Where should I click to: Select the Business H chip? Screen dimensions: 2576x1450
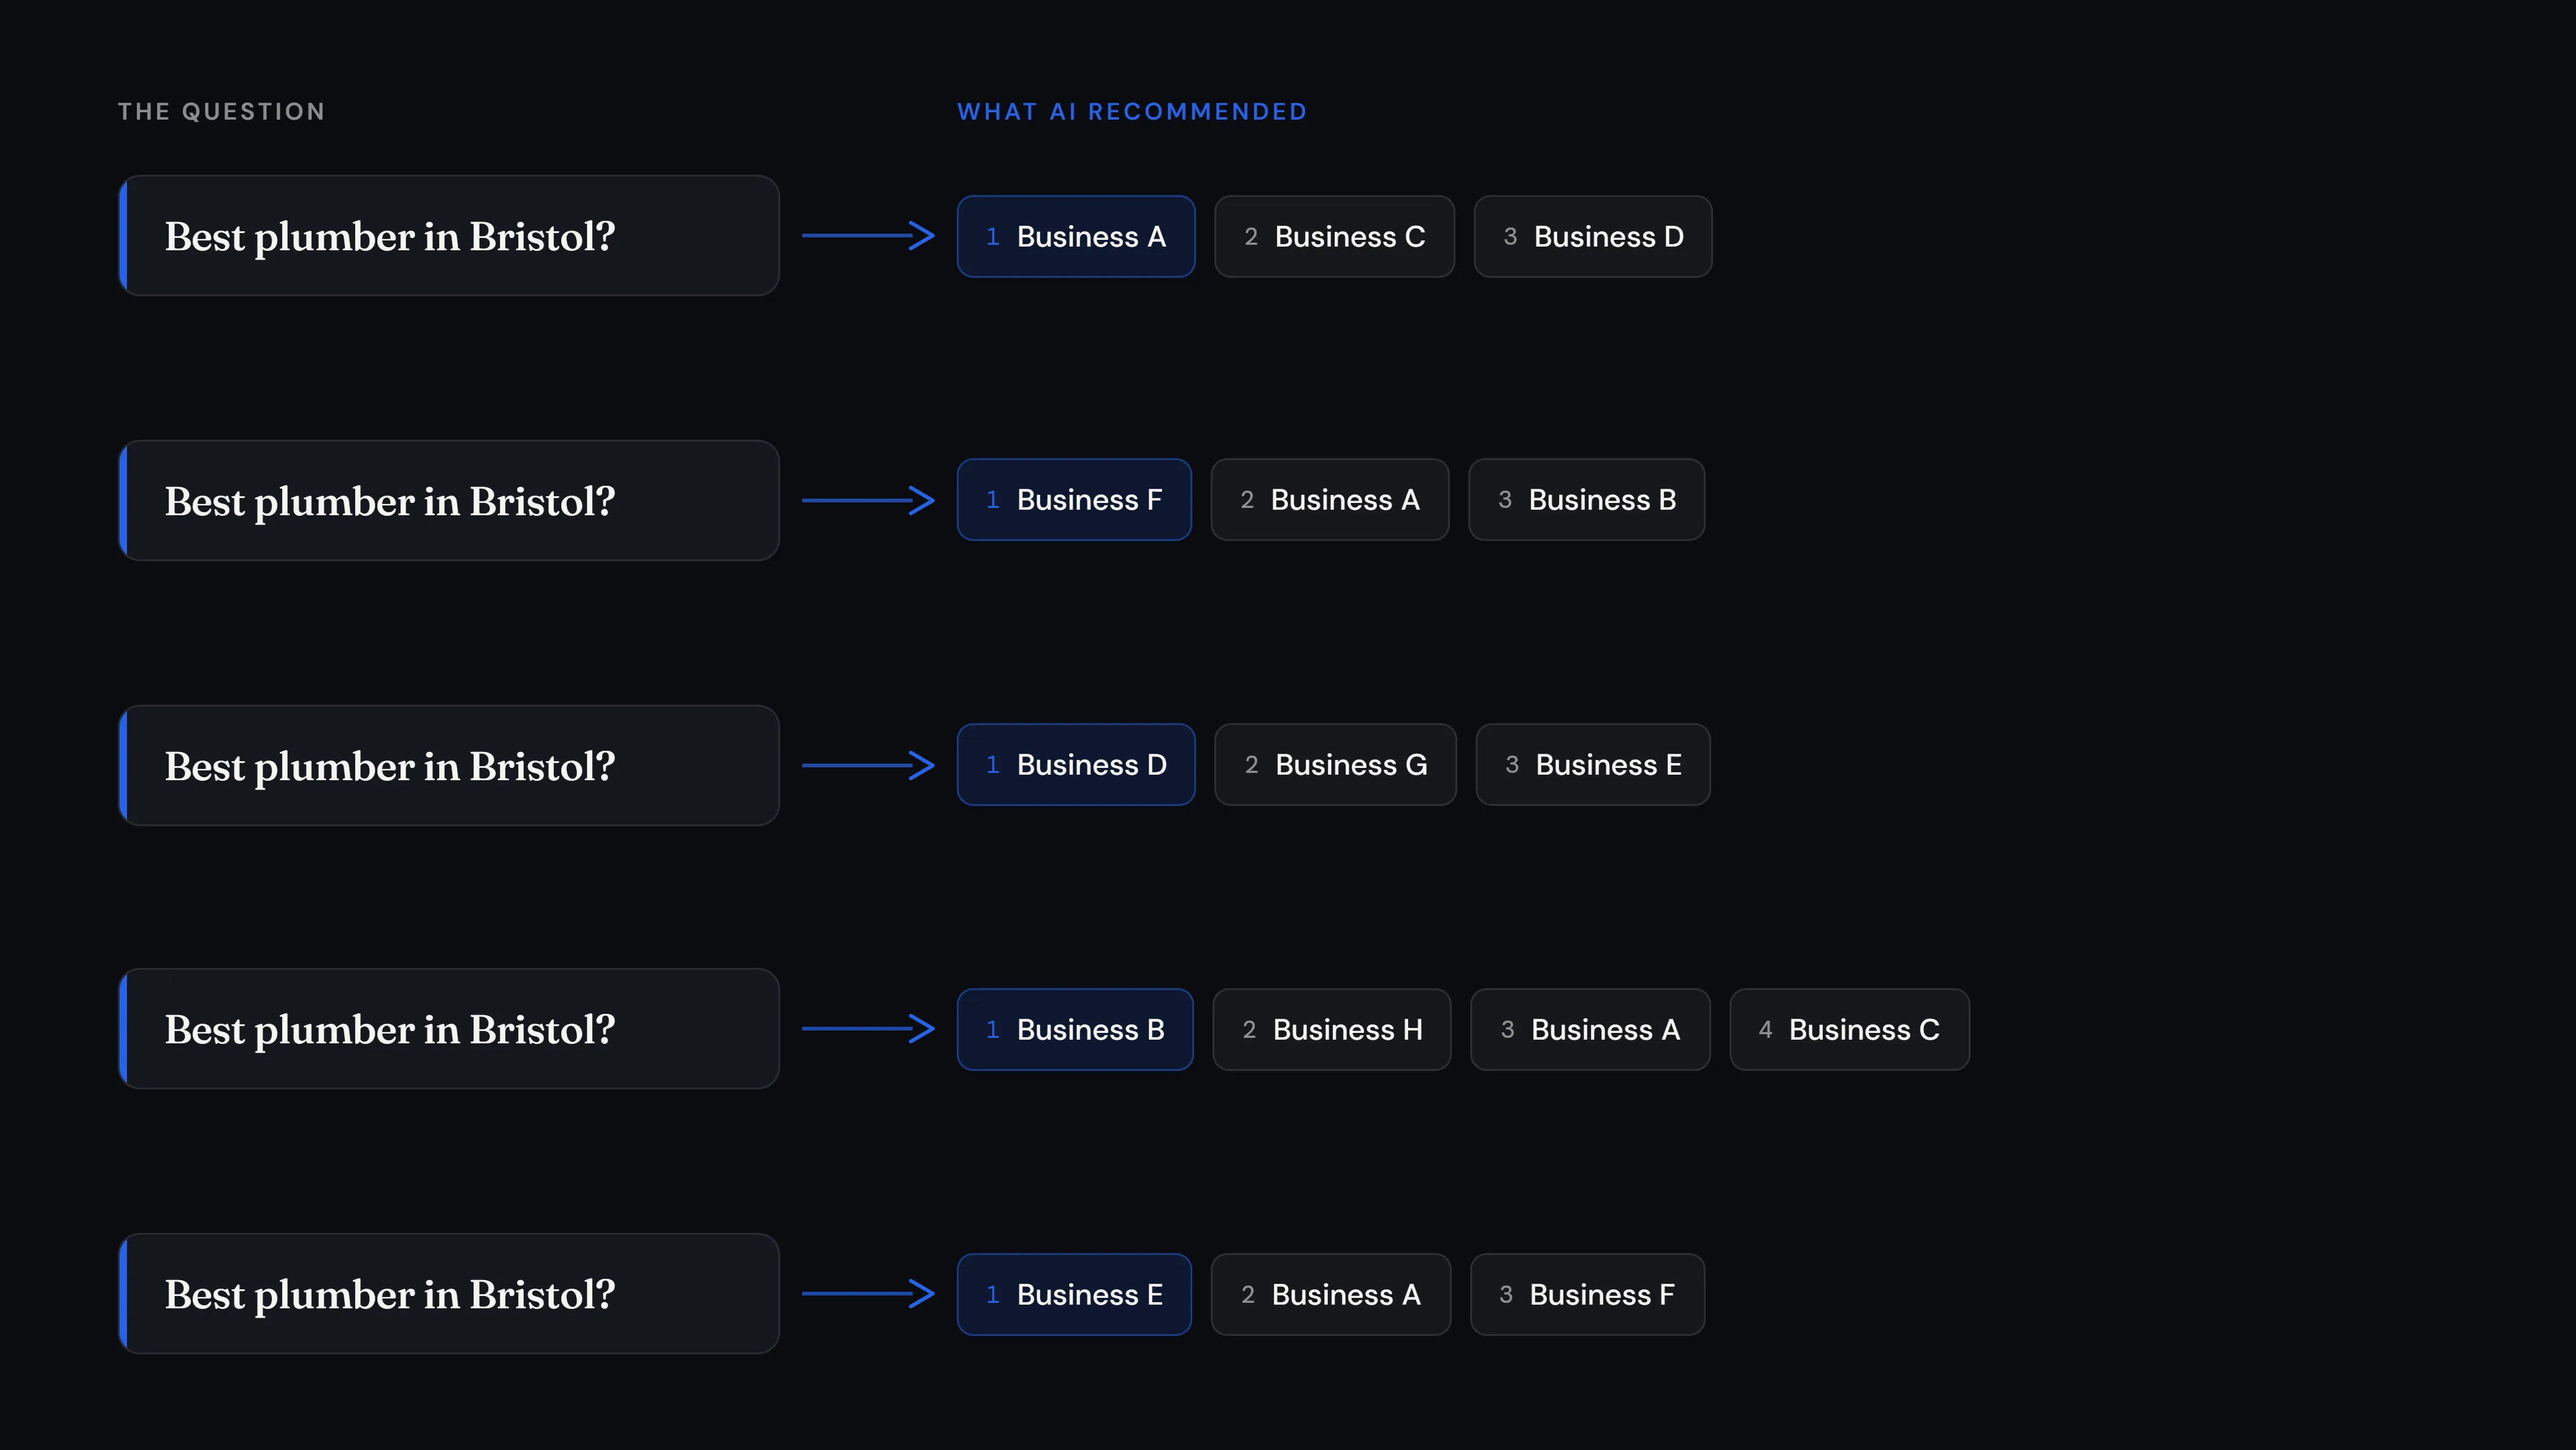tap(1332, 1029)
